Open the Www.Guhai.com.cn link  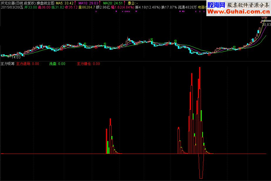tap(239, 12)
